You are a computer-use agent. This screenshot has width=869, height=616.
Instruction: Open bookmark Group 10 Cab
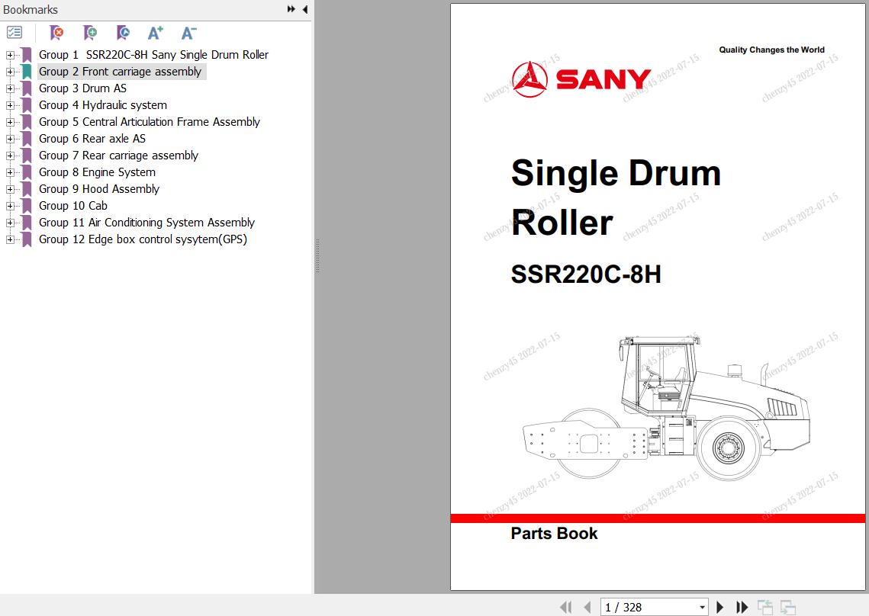pyautogui.click(x=73, y=206)
